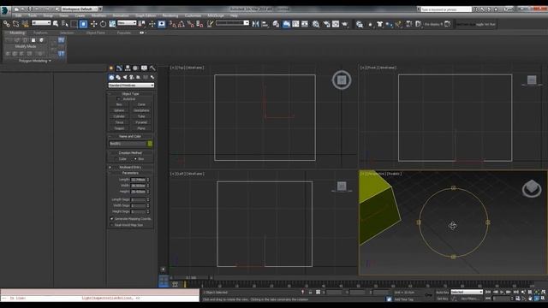Activate the Select and Rotate tool
This screenshot has height=308, width=548.
[x=103, y=24]
